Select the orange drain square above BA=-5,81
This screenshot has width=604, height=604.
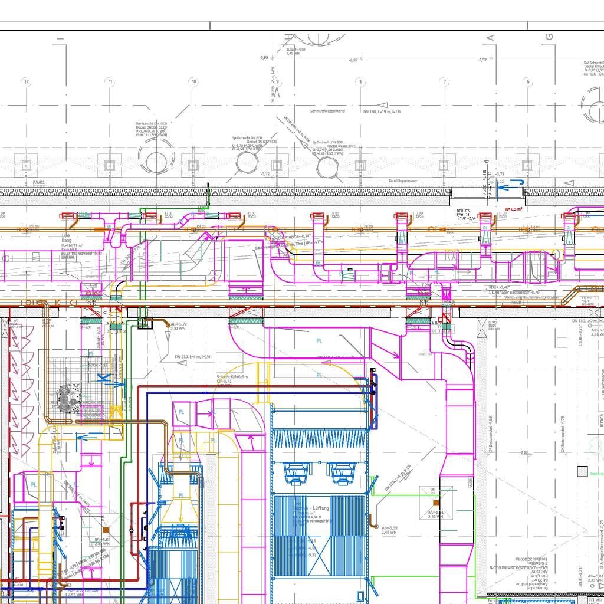435,489
